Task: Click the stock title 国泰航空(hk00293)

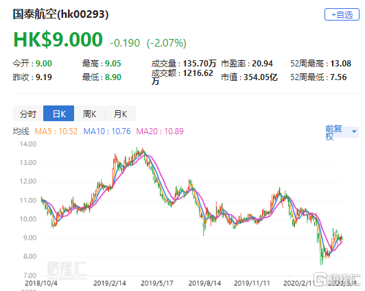Action: tap(60, 14)
